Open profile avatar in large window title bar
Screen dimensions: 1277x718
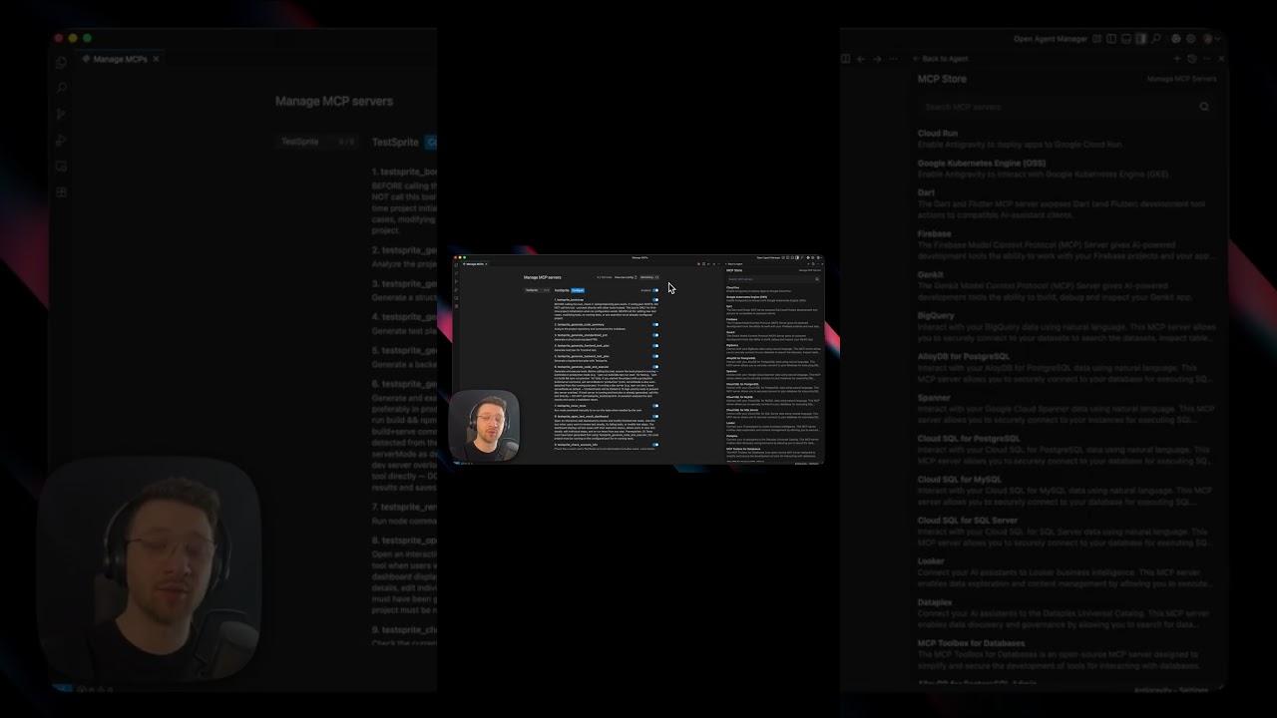[1207, 39]
